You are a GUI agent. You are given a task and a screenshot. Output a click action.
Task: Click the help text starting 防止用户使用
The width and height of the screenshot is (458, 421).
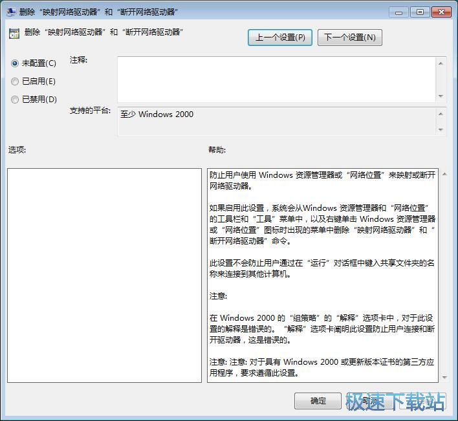pyautogui.click(x=322, y=180)
